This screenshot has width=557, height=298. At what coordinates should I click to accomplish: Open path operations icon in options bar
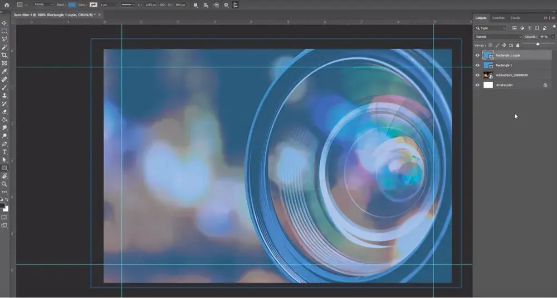pos(196,5)
